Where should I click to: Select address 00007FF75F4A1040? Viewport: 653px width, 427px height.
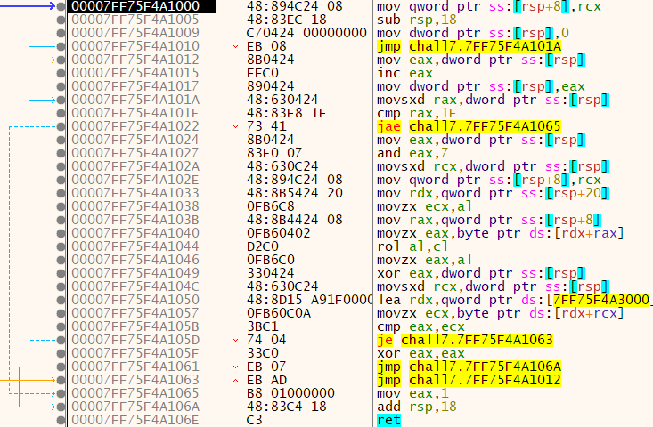tap(135, 233)
